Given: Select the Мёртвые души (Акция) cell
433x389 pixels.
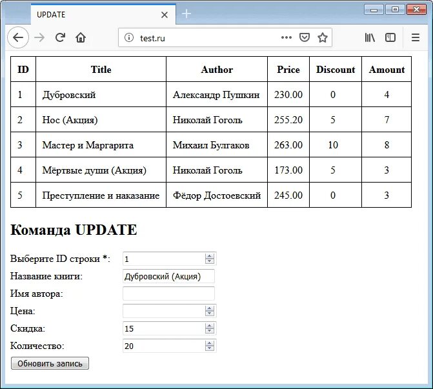Looking at the screenshot, I should coord(101,170).
